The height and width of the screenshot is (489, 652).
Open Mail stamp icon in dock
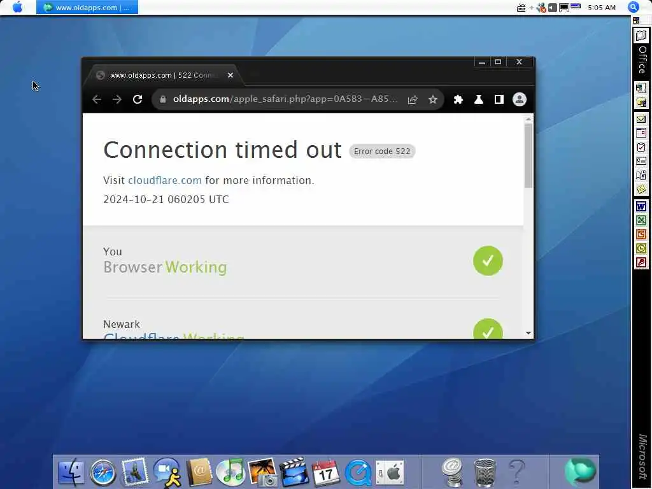pyautogui.click(x=135, y=472)
